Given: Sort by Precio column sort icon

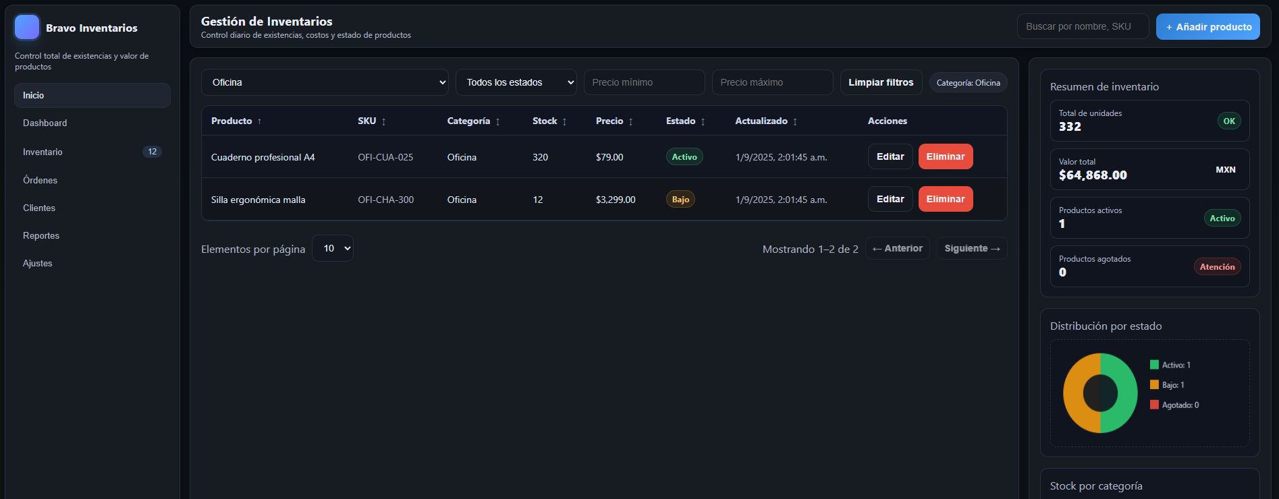Looking at the screenshot, I should click(630, 121).
